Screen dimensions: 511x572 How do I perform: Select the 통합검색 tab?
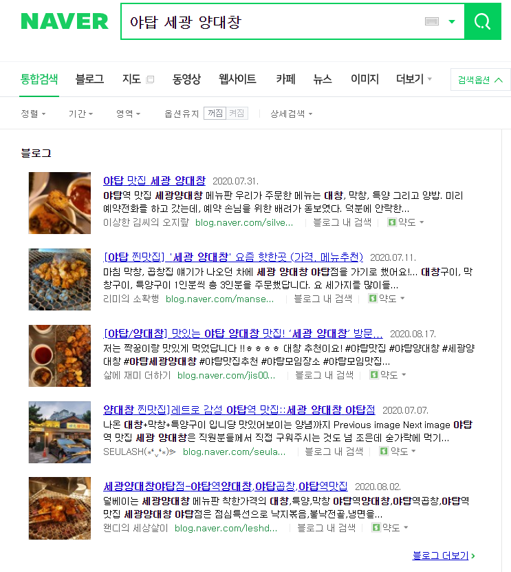39,79
